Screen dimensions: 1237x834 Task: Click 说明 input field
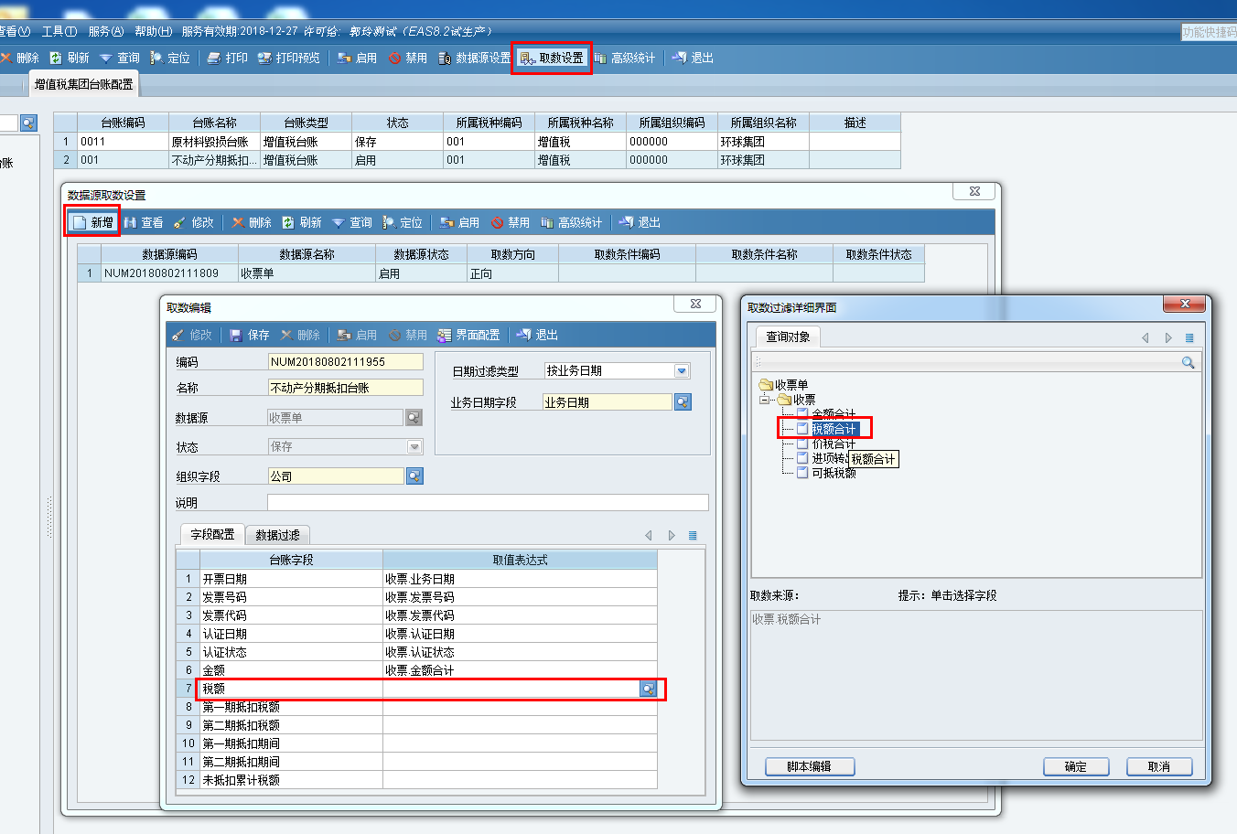point(488,502)
